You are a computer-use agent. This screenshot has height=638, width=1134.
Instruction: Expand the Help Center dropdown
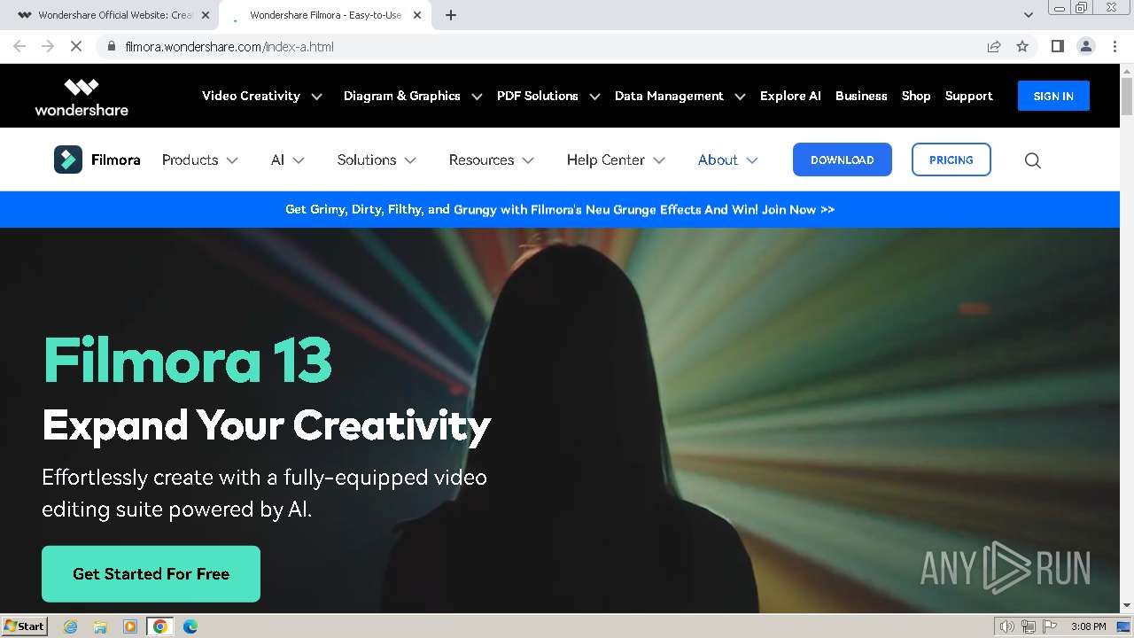[616, 160]
